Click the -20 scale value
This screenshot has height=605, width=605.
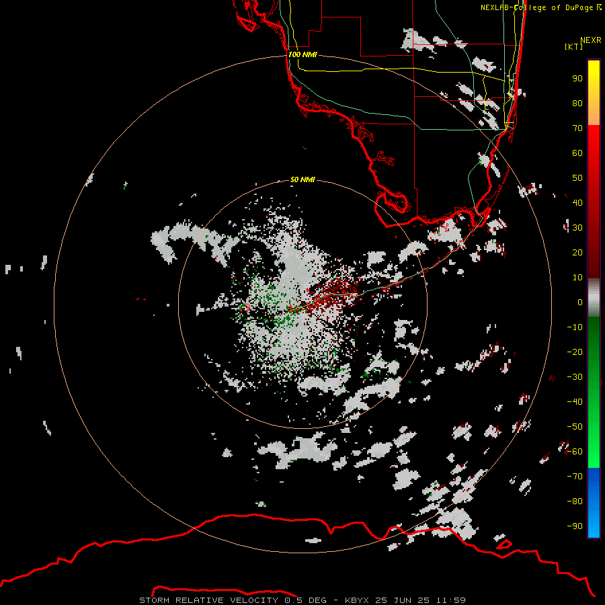[x=575, y=352]
